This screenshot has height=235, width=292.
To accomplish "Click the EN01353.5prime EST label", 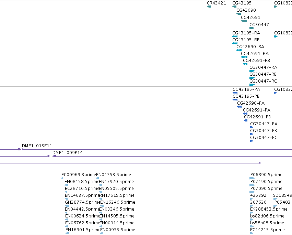I will pos(114,175).
